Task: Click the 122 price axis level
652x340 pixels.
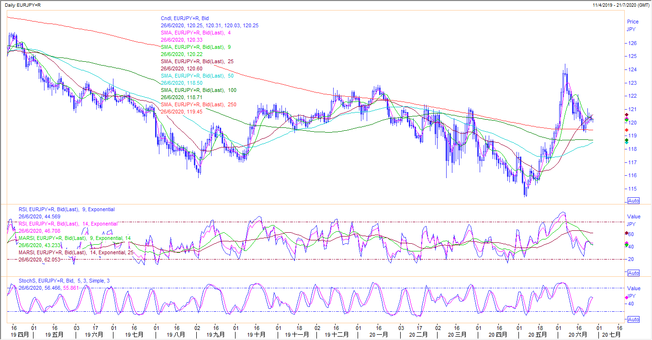Action: click(632, 96)
